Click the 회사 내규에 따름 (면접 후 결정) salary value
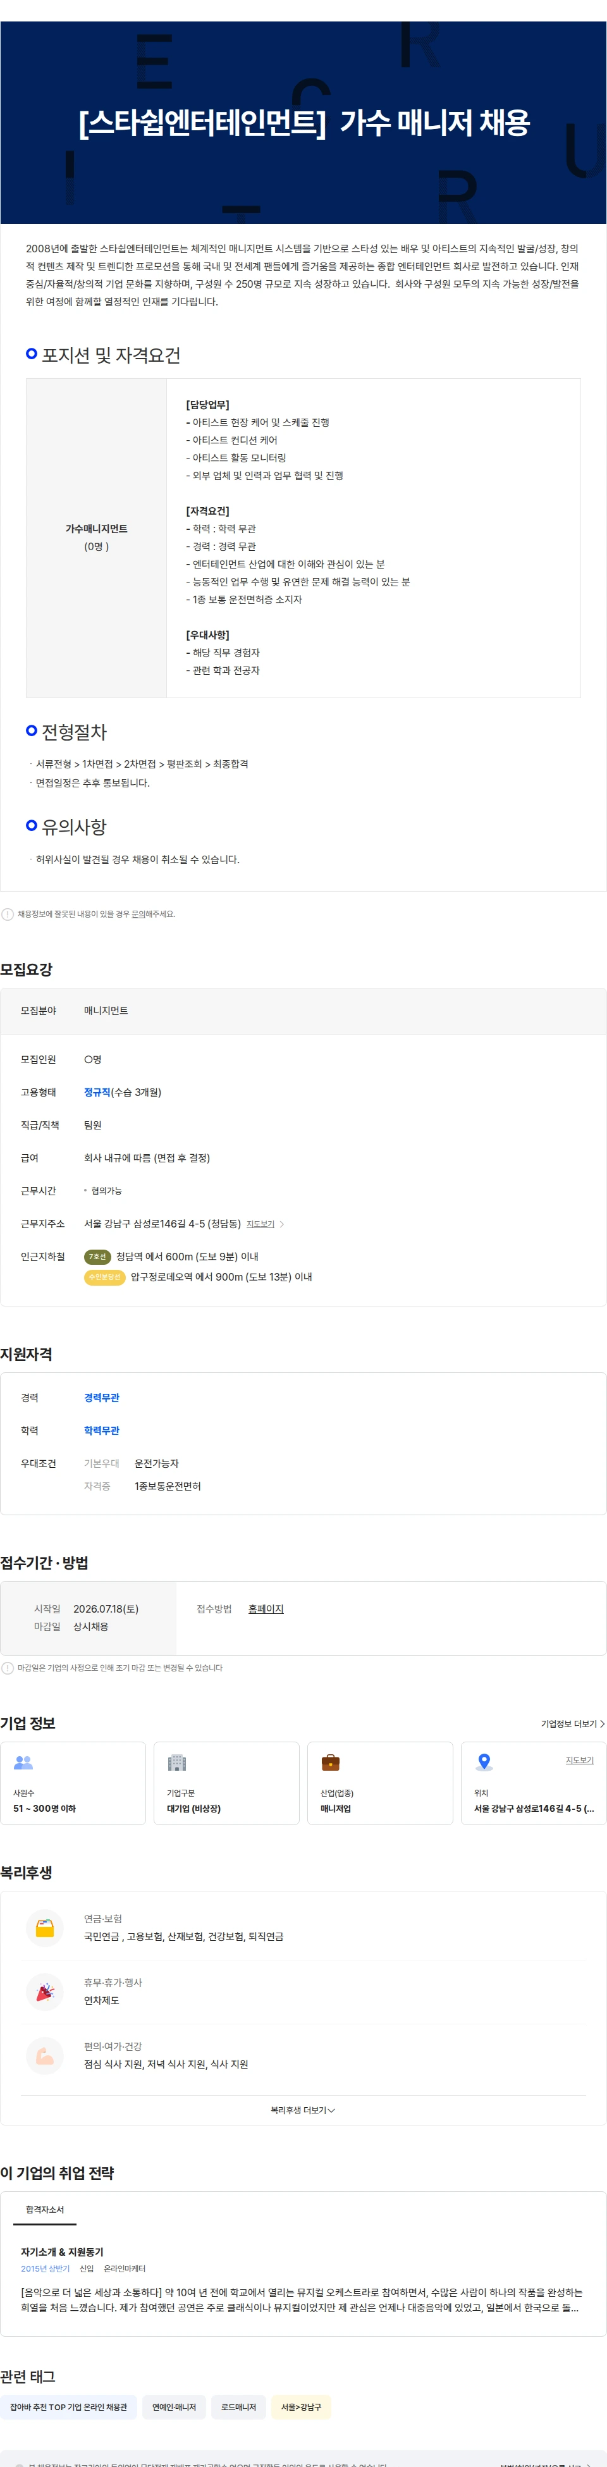Viewport: 607px width, 2467px height. [147, 1158]
